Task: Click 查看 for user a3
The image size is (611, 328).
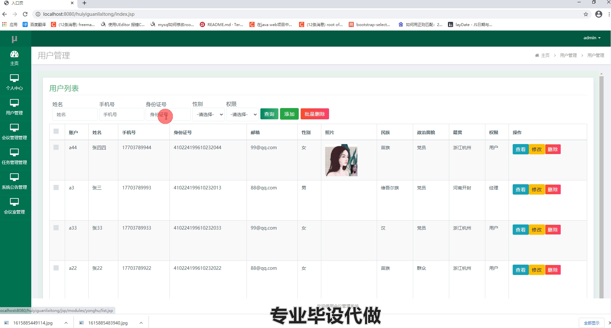Action: point(520,189)
